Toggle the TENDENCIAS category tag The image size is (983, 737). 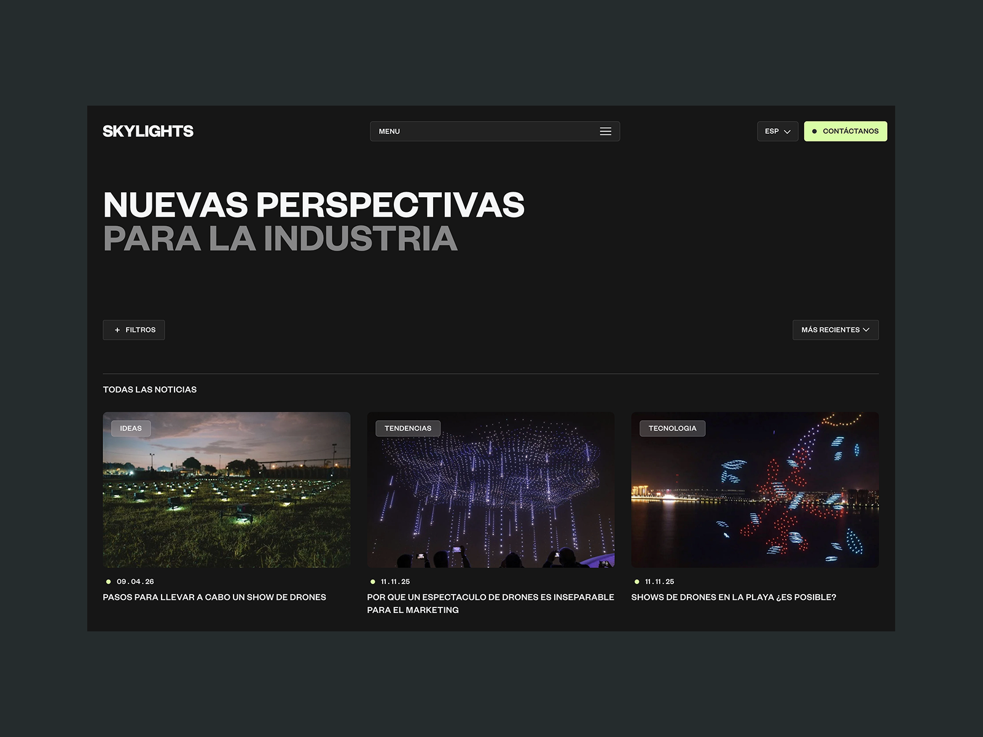click(x=408, y=428)
